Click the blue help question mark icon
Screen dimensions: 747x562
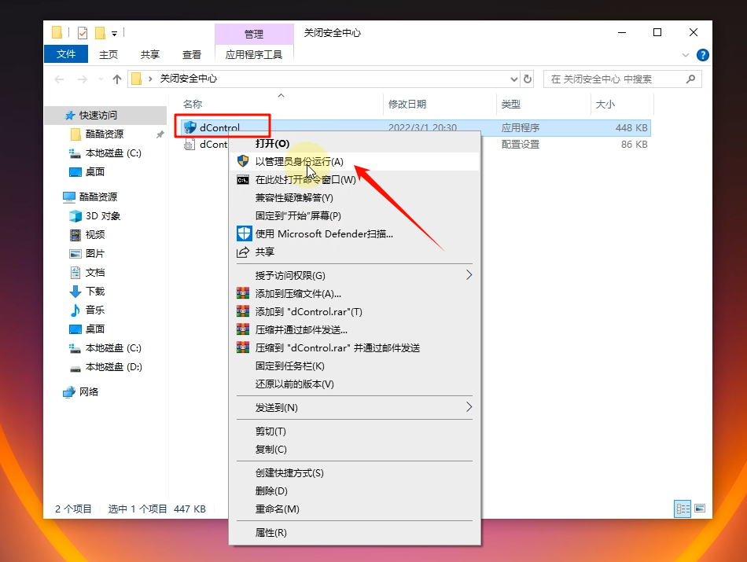click(702, 55)
